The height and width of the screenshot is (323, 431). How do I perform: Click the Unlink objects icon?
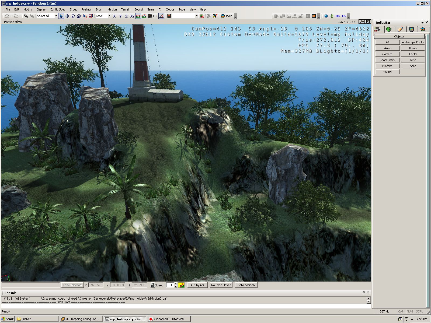(x=32, y=16)
